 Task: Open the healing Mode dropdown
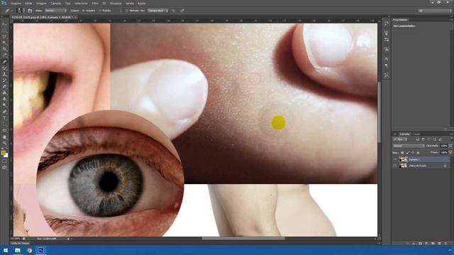pyautogui.click(x=55, y=11)
